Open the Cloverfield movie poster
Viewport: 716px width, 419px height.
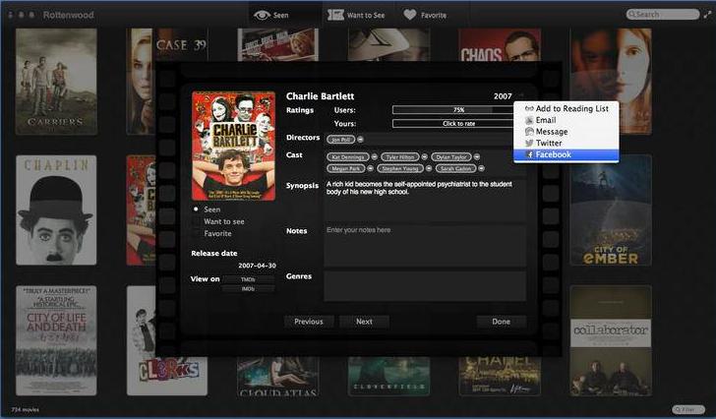[x=388, y=377]
